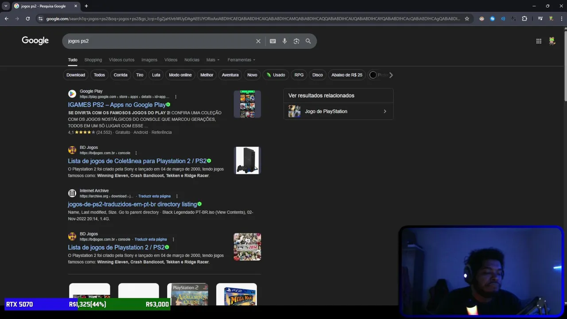
Task: Reload the page
Action: (x=28, y=19)
